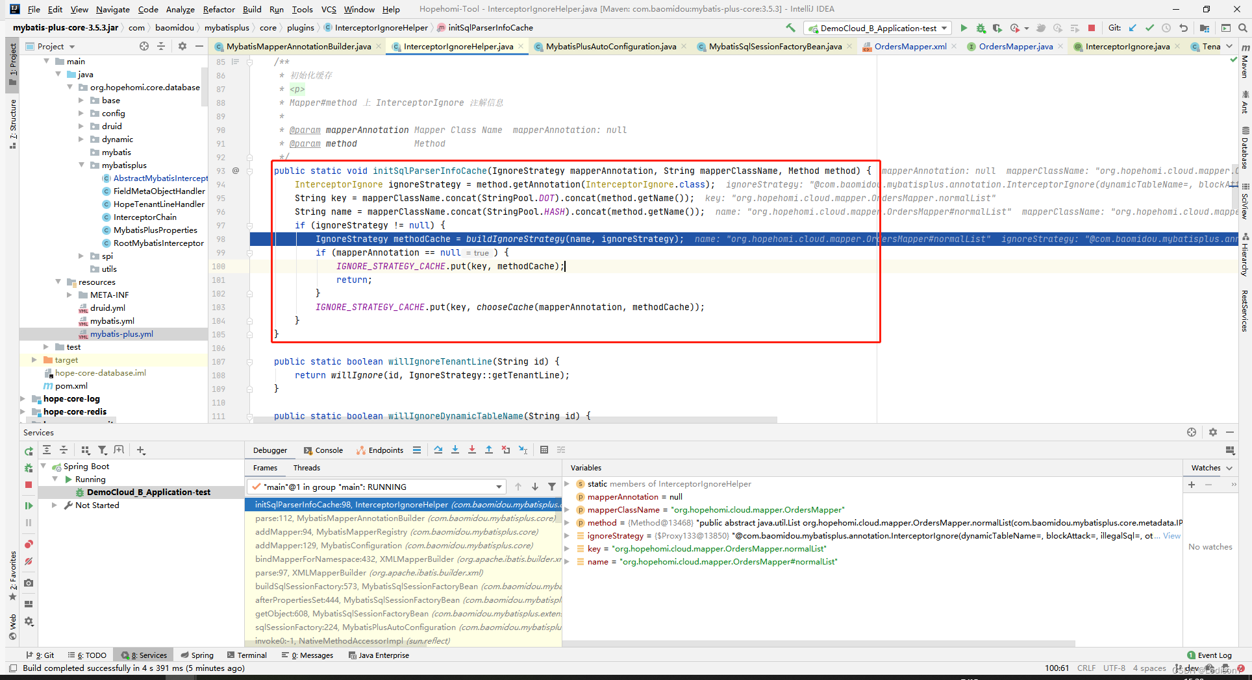Rerun service with green refresh icon
The width and height of the screenshot is (1252, 680).
click(x=29, y=451)
